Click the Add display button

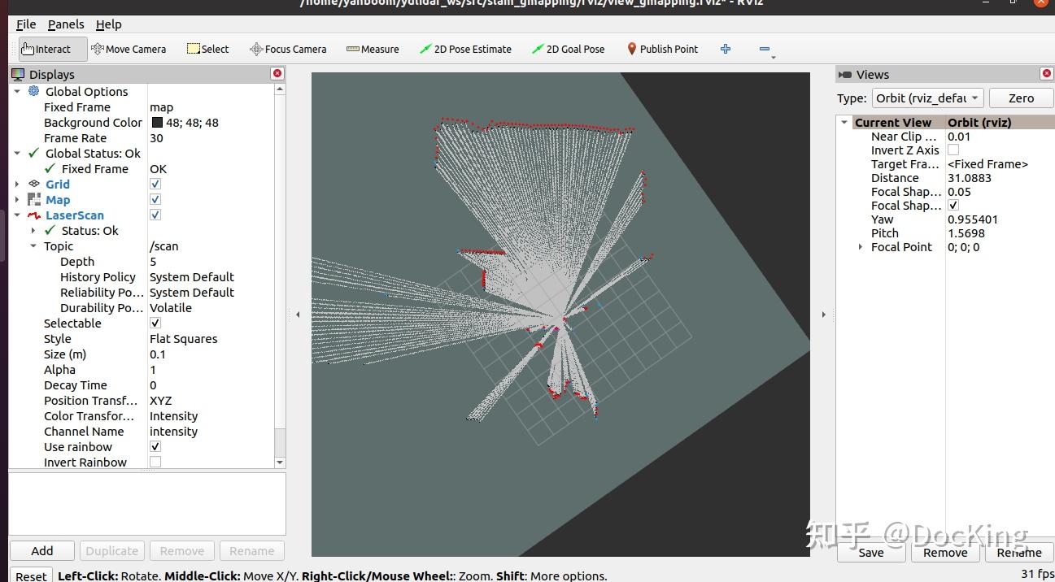[42, 550]
